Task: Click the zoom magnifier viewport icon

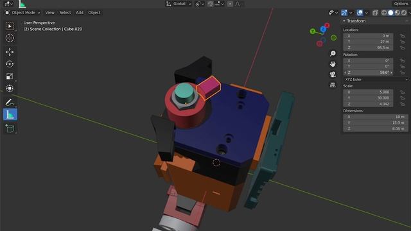Action: [333, 53]
